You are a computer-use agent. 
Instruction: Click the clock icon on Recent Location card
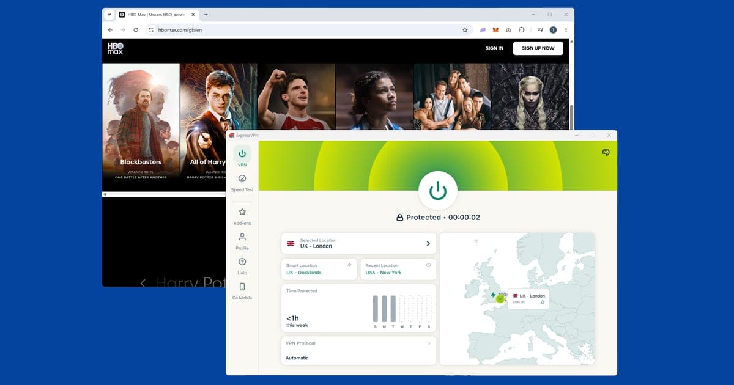click(x=428, y=265)
